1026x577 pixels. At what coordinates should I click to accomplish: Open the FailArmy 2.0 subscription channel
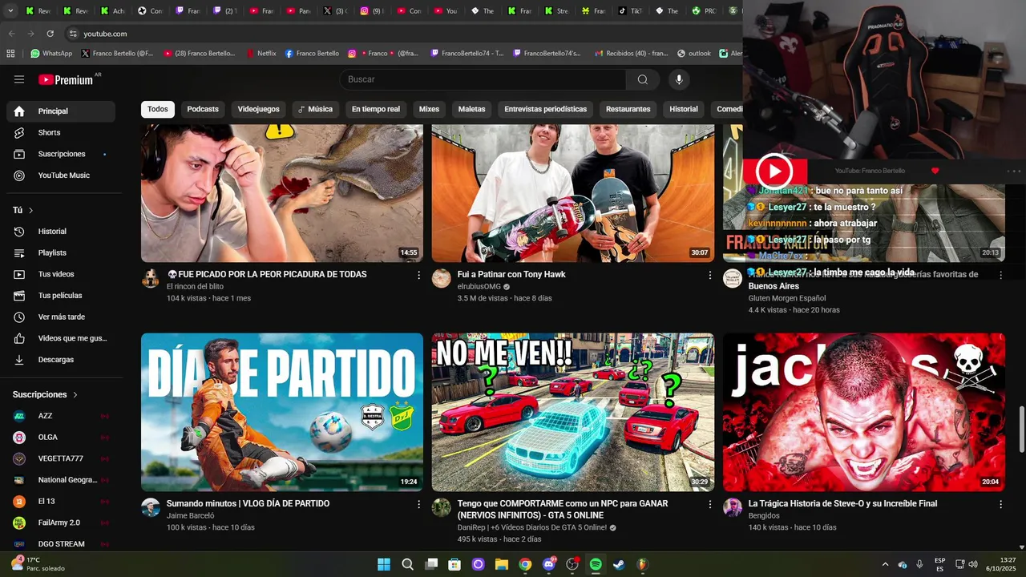pyautogui.click(x=61, y=523)
